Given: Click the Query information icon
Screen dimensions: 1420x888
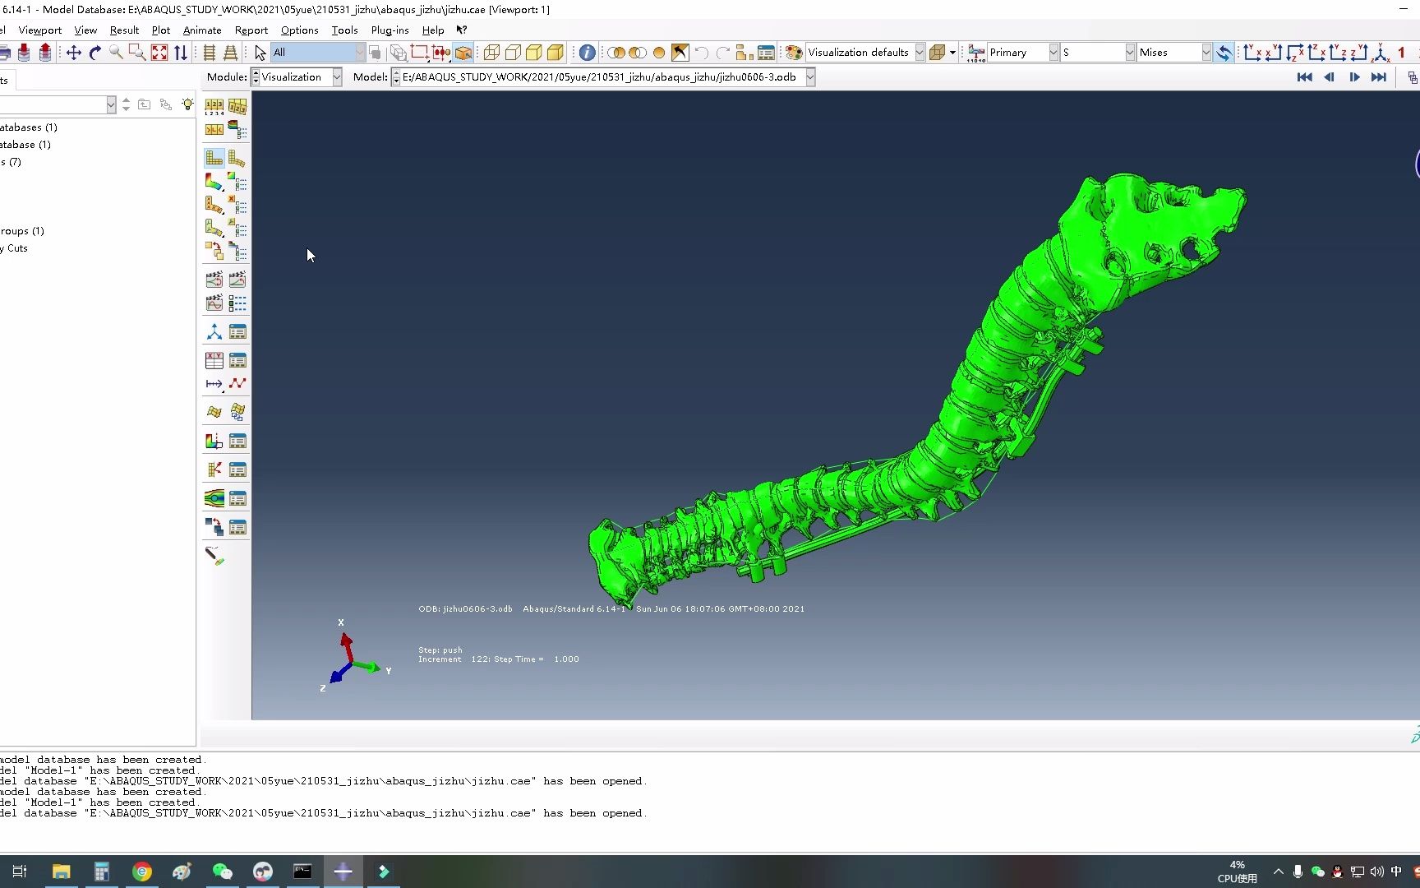Looking at the screenshot, I should [x=587, y=53].
